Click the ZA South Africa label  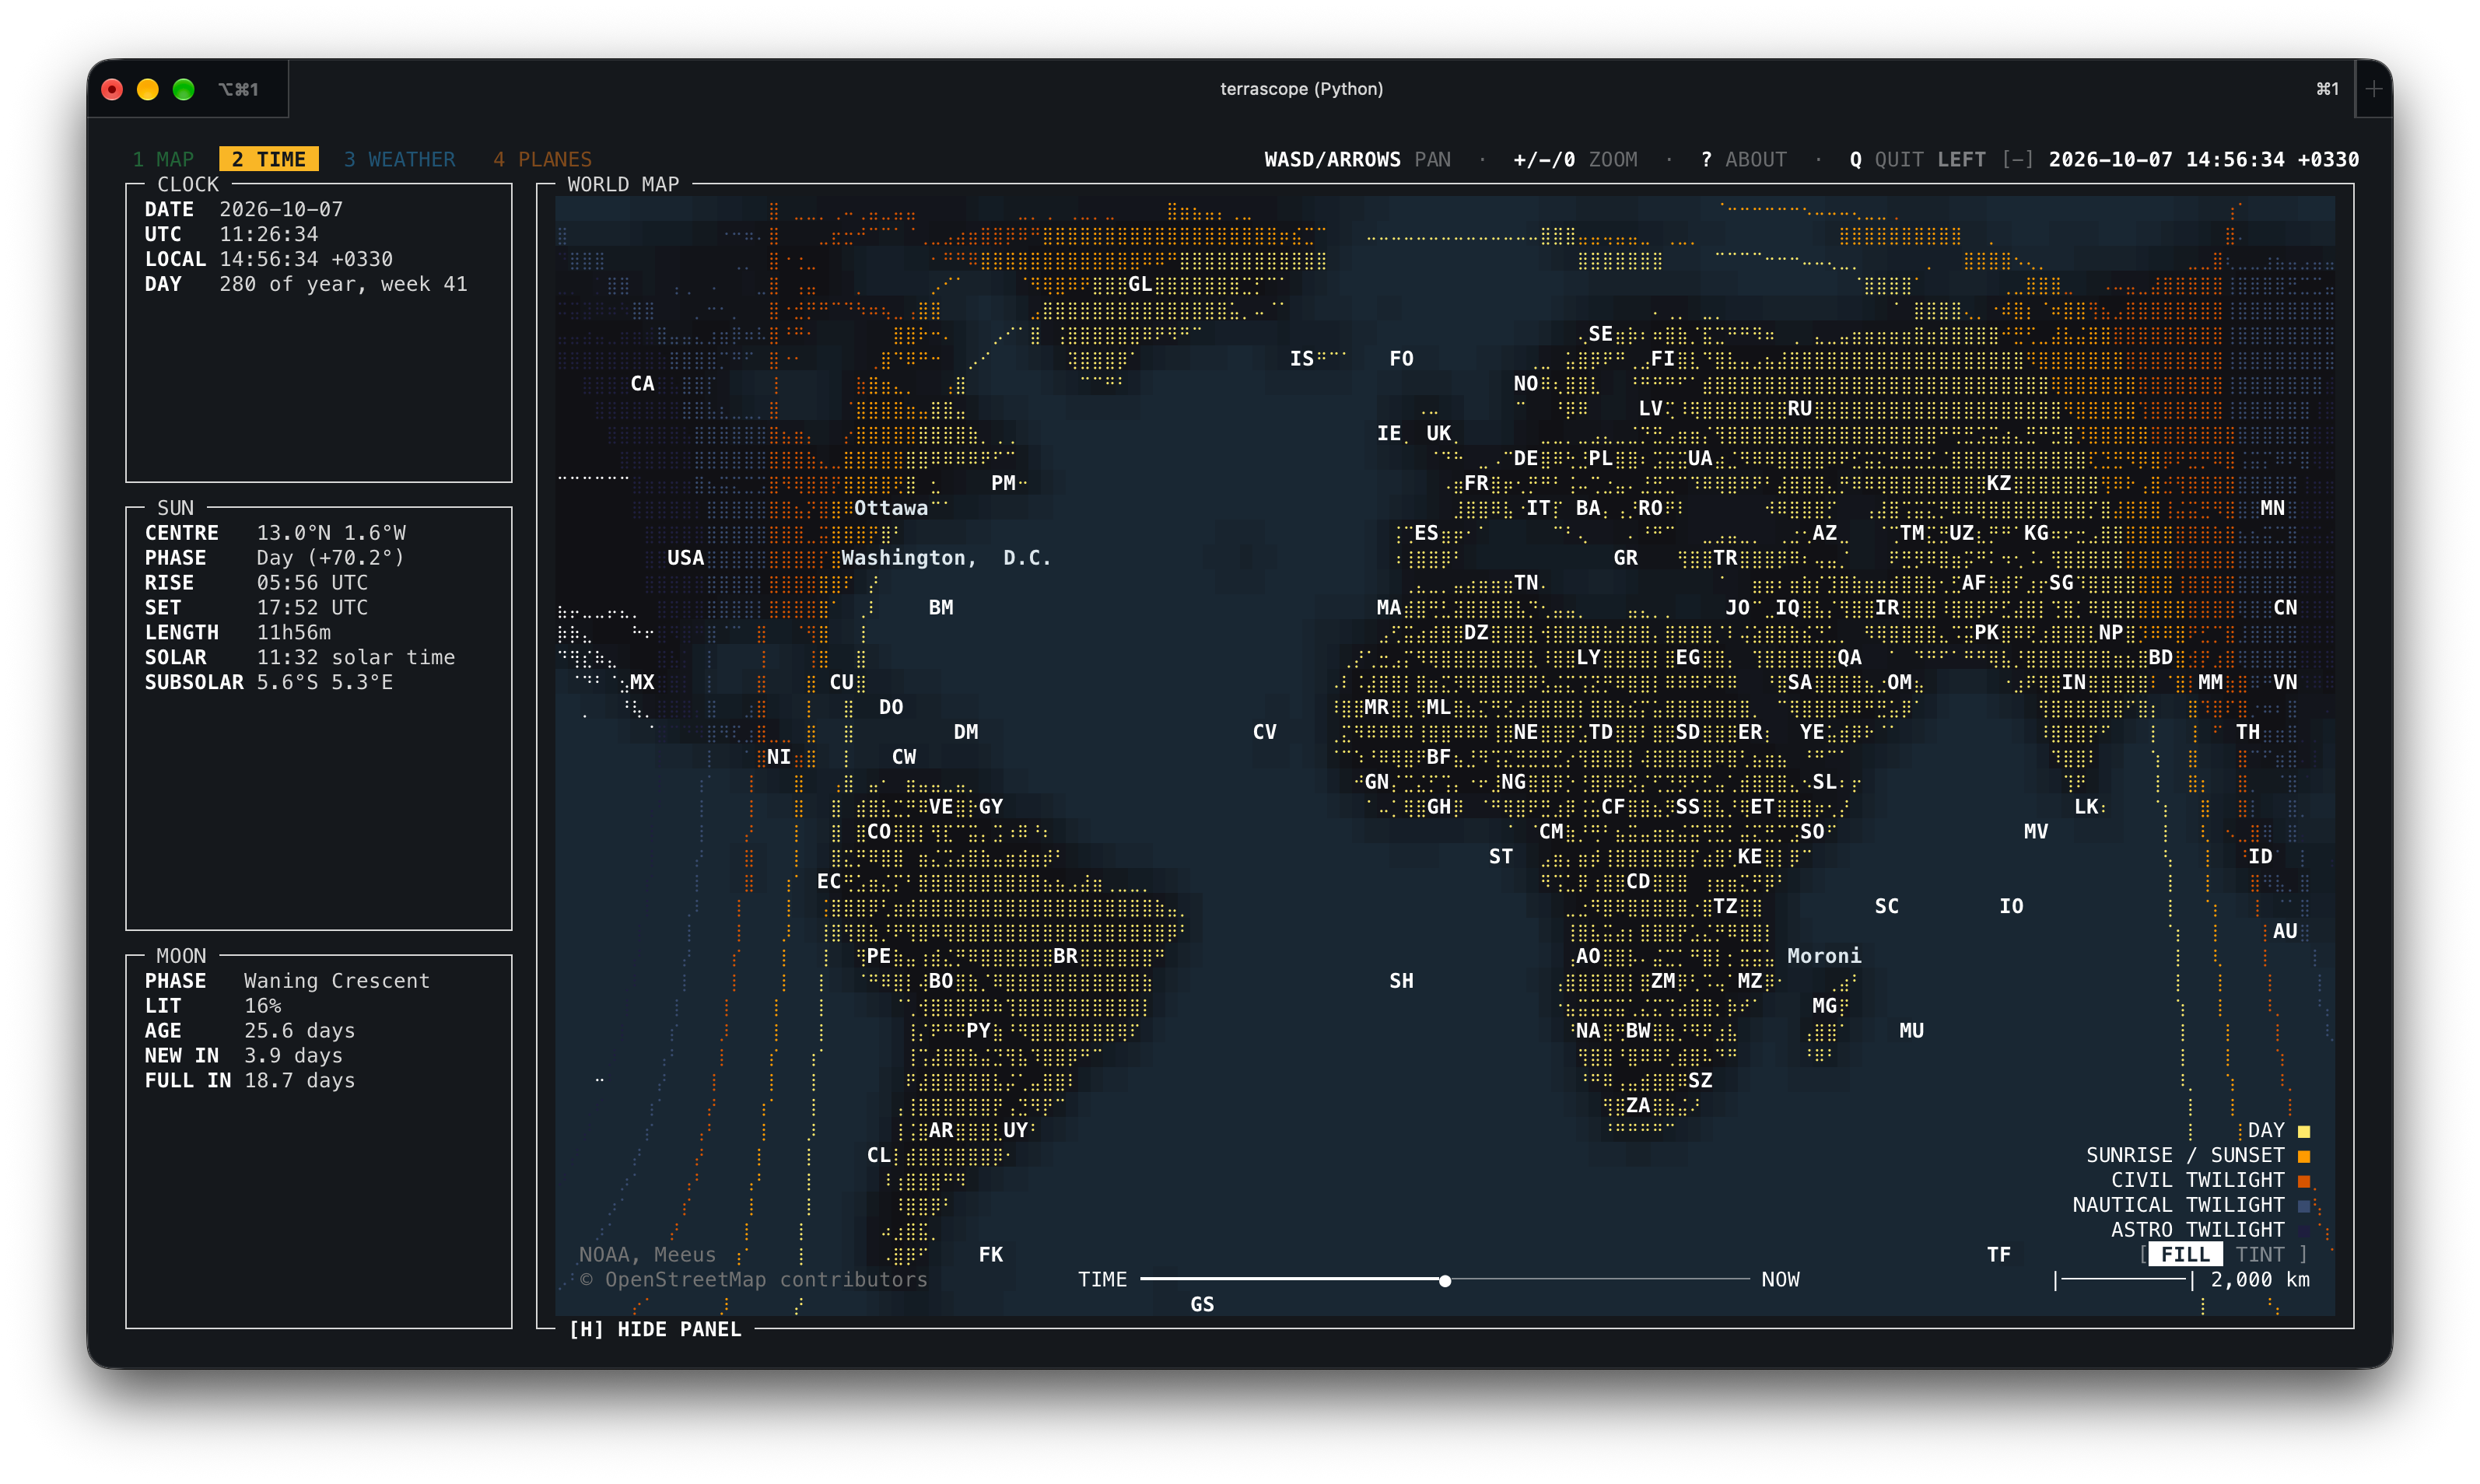pos(1637,1105)
